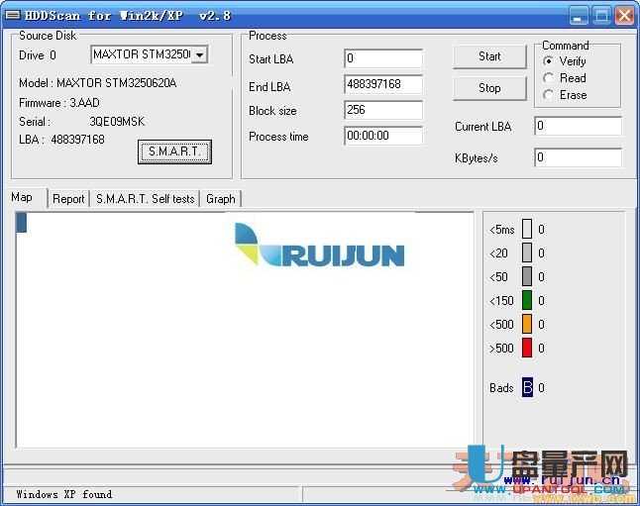The image size is (640, 506).
Task: Maximize the HDDScan window
Action: click(601, 16)
